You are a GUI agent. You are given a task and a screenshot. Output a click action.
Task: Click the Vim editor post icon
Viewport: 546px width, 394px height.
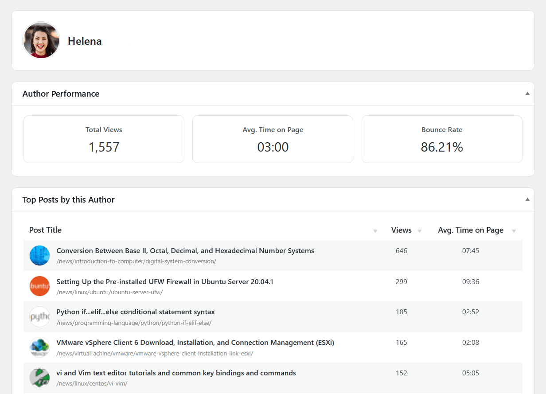(39, 378)
